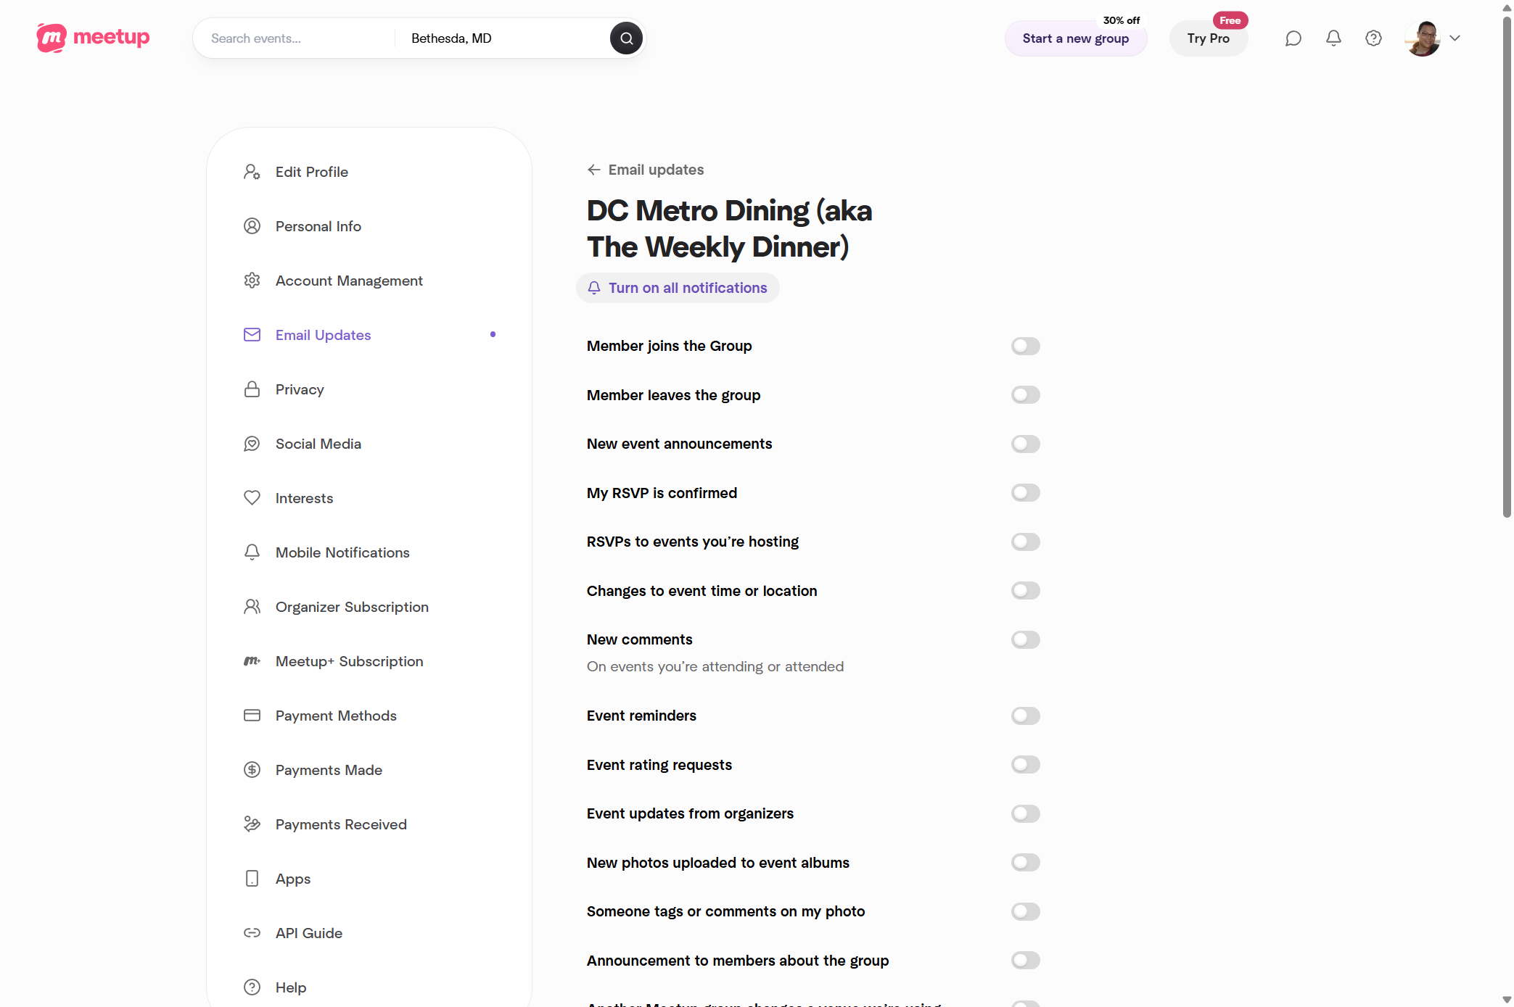Open the notifications bell icon
1514x1007 pixels.
1333,38
